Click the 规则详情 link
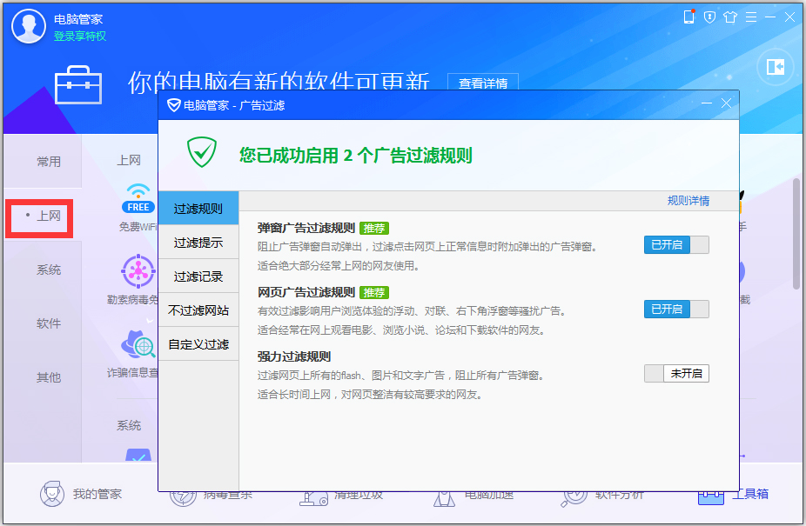This screenshot has height=526, width=806. tap(688, 201)
